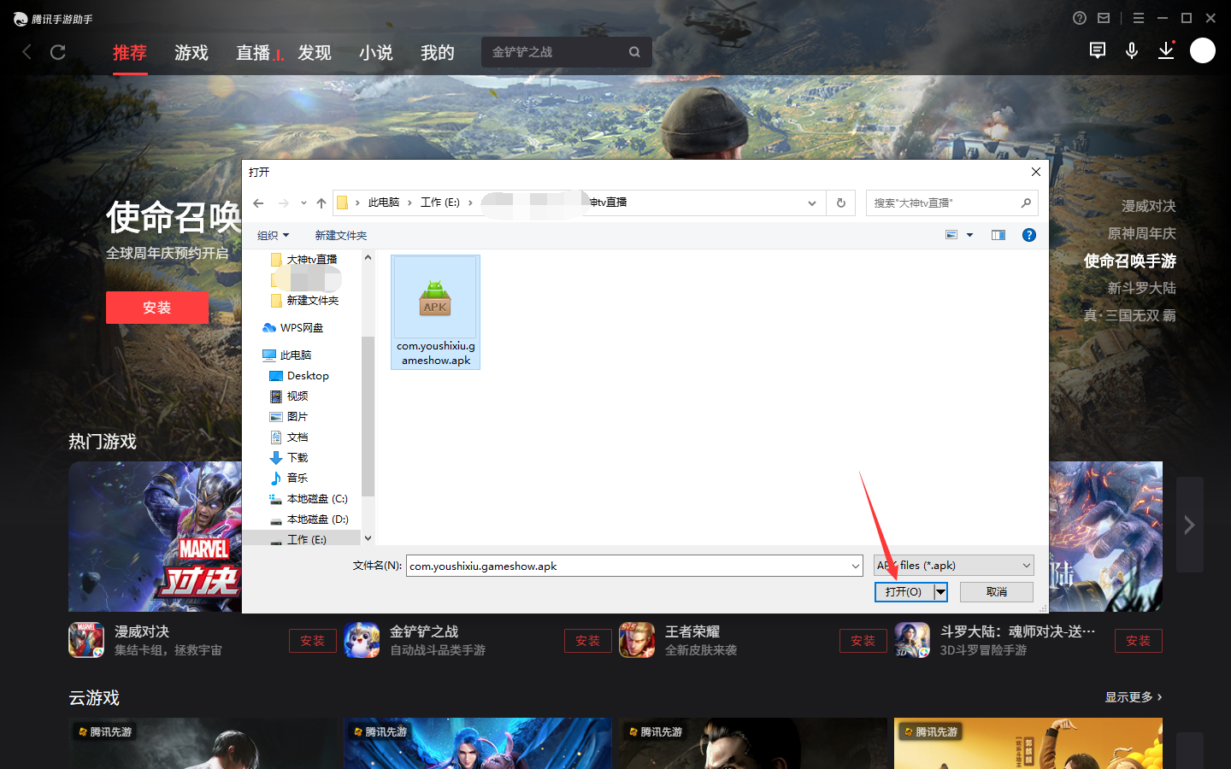This screenshot has width=1231, height=769.
Task: Select 工作 (E:) in navigation tree
Action: coord(298,539)
